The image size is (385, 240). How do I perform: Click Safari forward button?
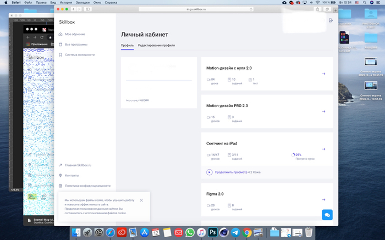point(79,9)
